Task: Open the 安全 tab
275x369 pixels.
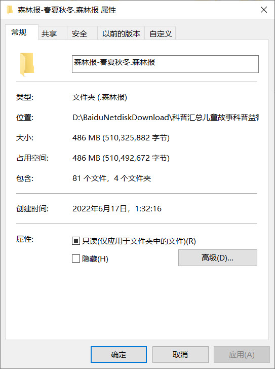Action: click(82, 33)
